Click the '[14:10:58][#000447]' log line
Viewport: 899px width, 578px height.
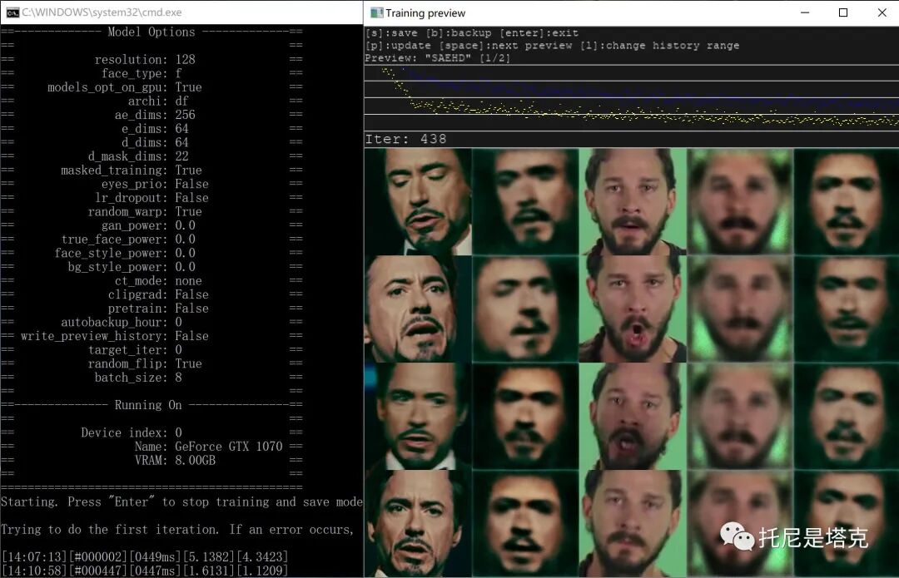(145, 571)
